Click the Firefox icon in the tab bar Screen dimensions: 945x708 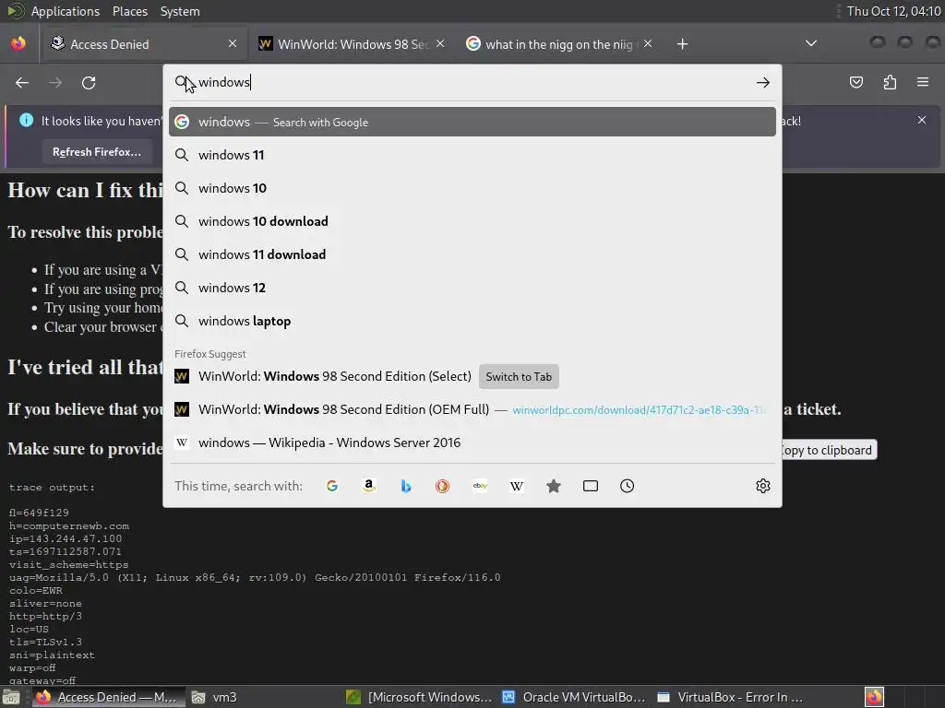click(18, 43)
